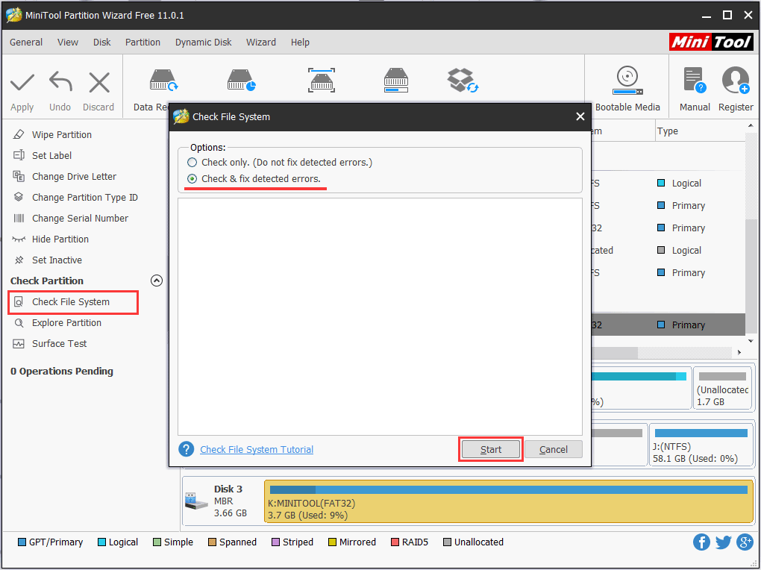Select Wipe Partition in sidebar
Viewport: 761px width, 570px height.
click(62, 135)
